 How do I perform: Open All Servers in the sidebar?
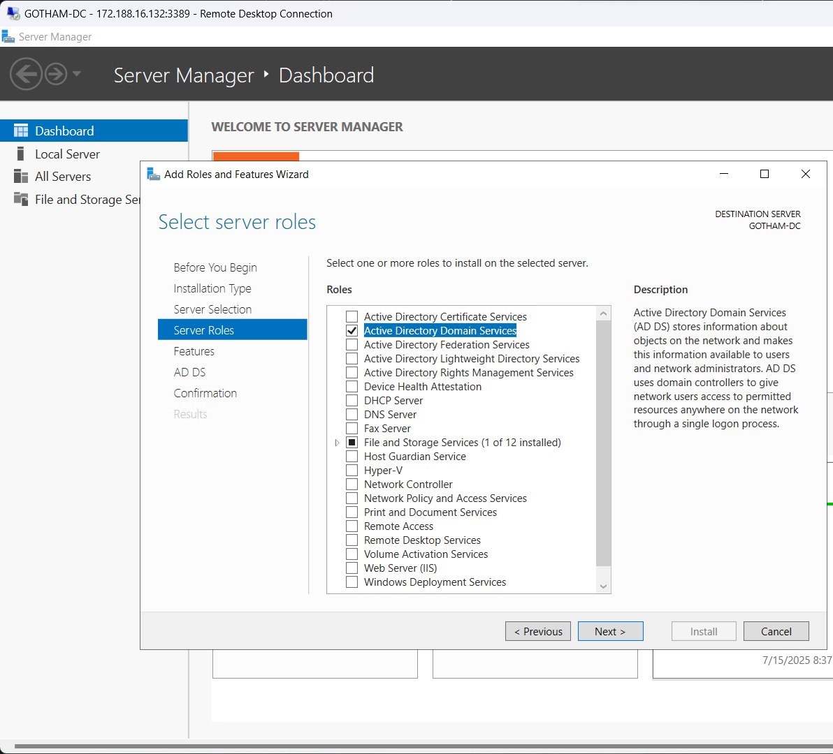(x=64, y=177)
